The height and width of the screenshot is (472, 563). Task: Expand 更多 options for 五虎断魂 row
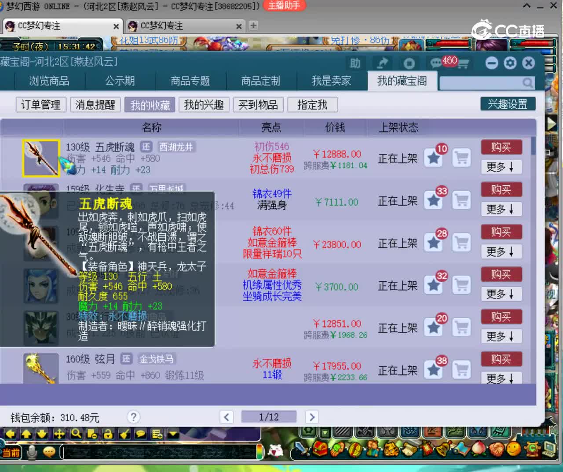501,167
